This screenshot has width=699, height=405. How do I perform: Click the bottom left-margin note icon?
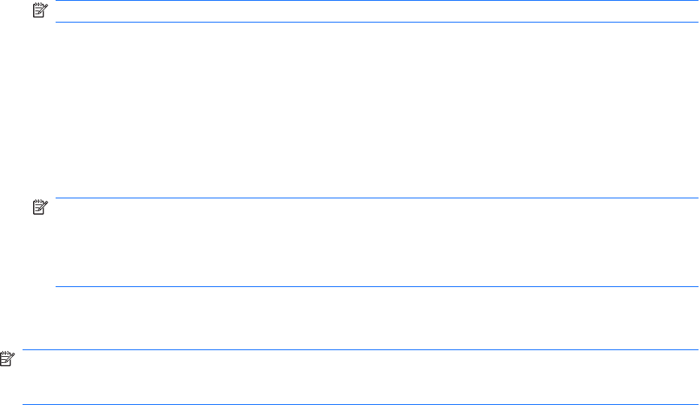tap(6, 359)
